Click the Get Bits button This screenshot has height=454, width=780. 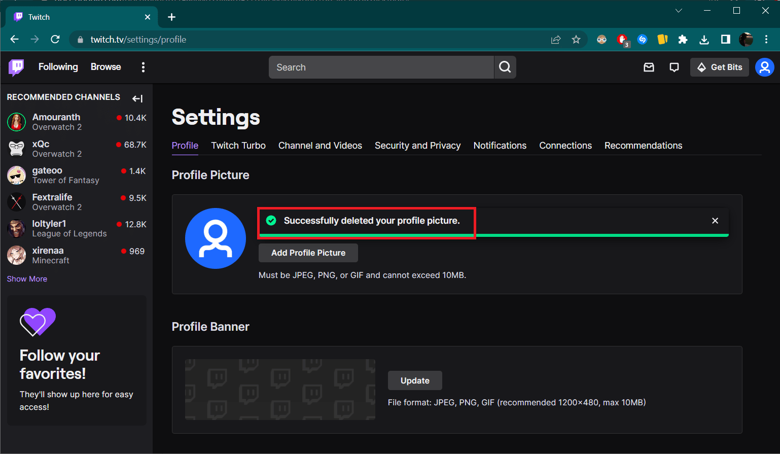720,67
